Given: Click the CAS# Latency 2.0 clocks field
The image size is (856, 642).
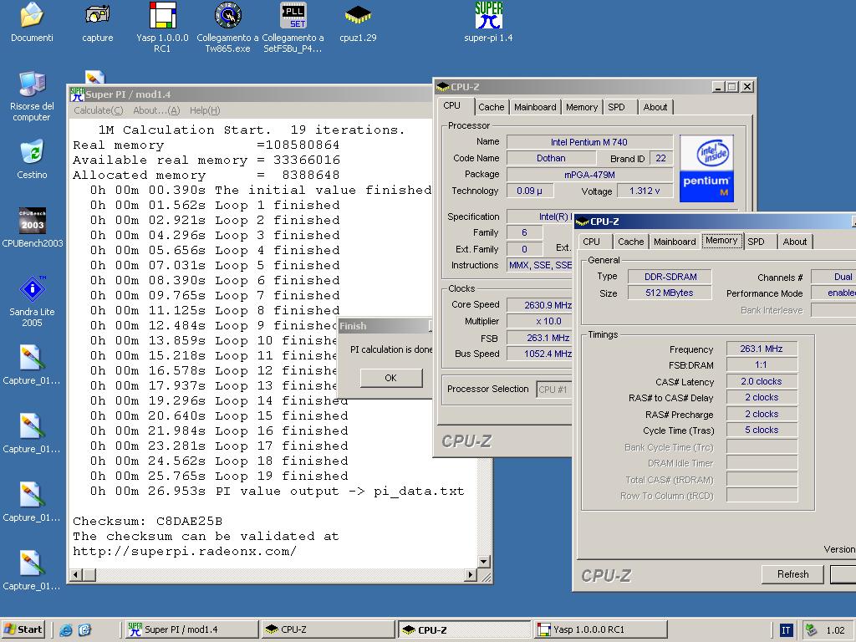Looking at the screenshot, I should point(762,381).
